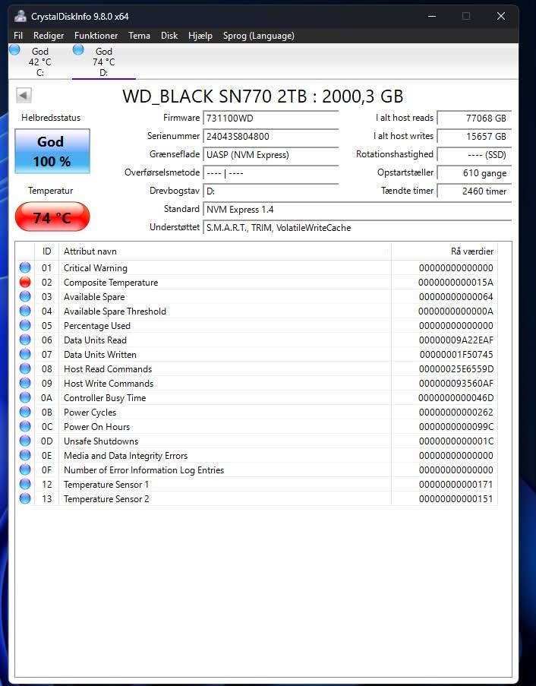
Task: Open the Tema menu
Action: 139,36
